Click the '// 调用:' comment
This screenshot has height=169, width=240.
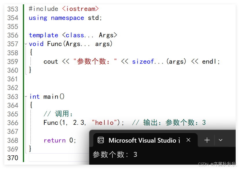[58, 114]
